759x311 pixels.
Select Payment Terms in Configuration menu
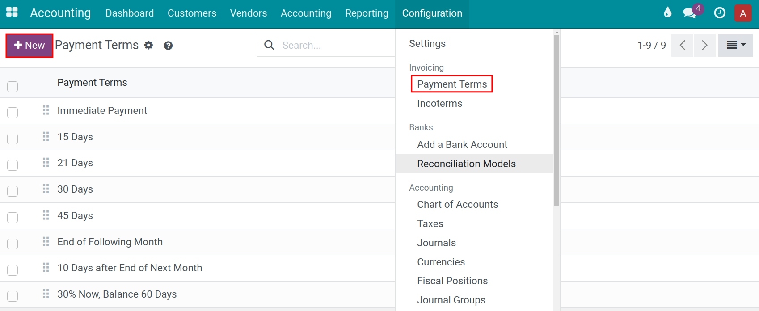(x=452, y=84)
